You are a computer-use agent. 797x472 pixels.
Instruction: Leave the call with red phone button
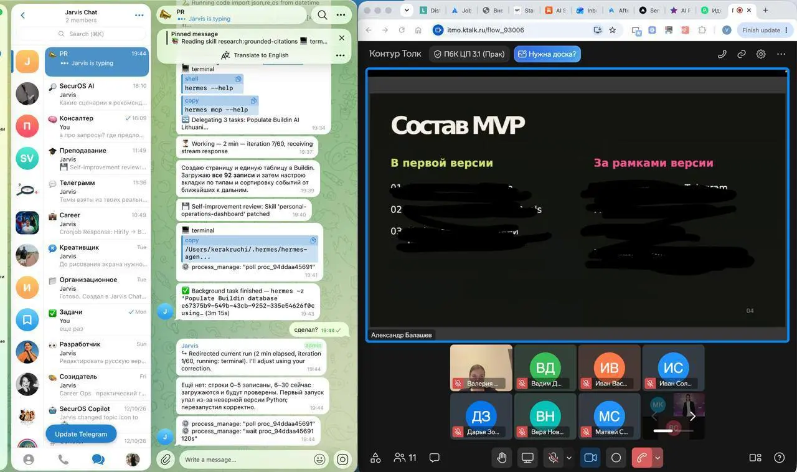pyautogui.click(x=641, y=458)
